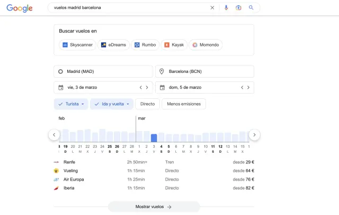Move departure date one day earlier
The width and height of the screenshot is (339, 215).
(141, 87)
